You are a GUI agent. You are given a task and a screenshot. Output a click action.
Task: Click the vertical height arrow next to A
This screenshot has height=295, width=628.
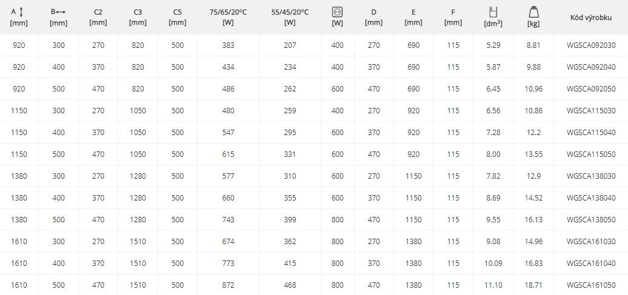point(22,12)
